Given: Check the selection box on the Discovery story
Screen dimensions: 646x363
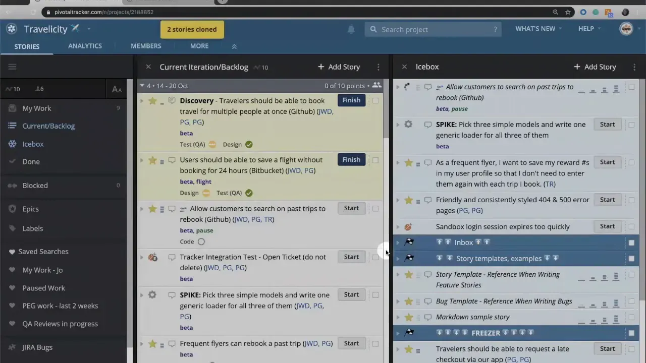Looking at the screenshot, I should [x=375, y=100].
